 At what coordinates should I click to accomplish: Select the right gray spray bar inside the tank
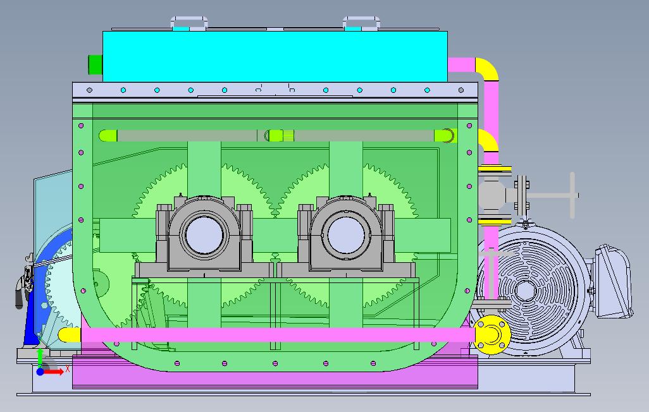pos(364,136)
